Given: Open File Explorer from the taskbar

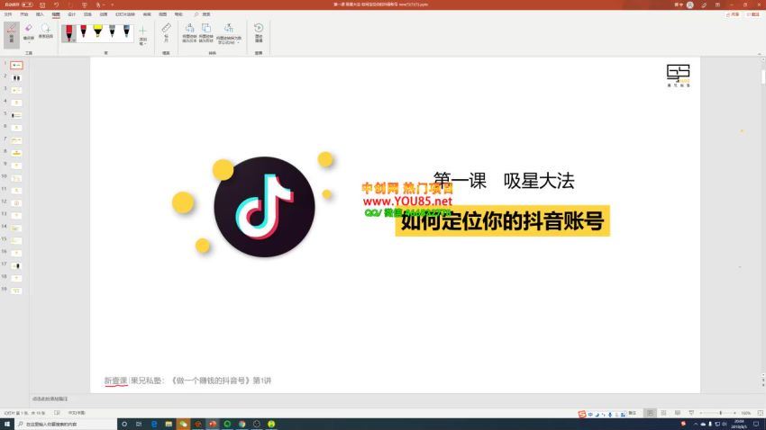Looking at the screenshot, I should point(169,424).
